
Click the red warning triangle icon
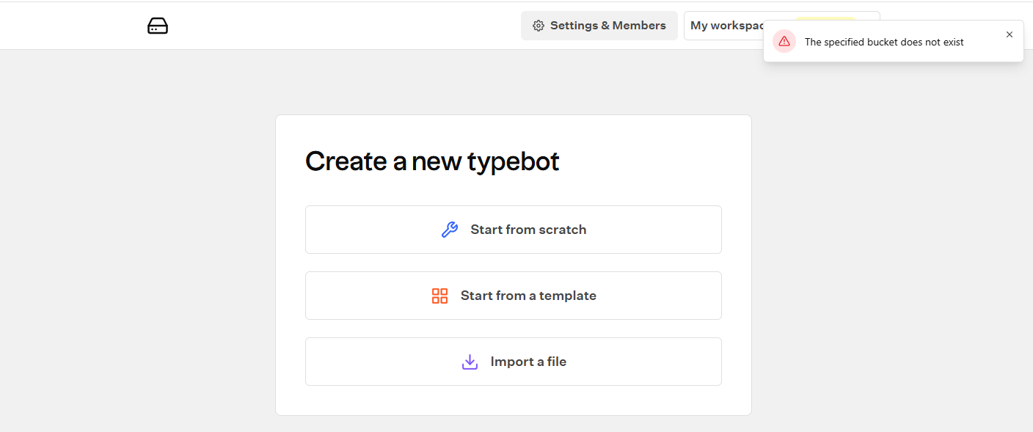coord(784,41)
